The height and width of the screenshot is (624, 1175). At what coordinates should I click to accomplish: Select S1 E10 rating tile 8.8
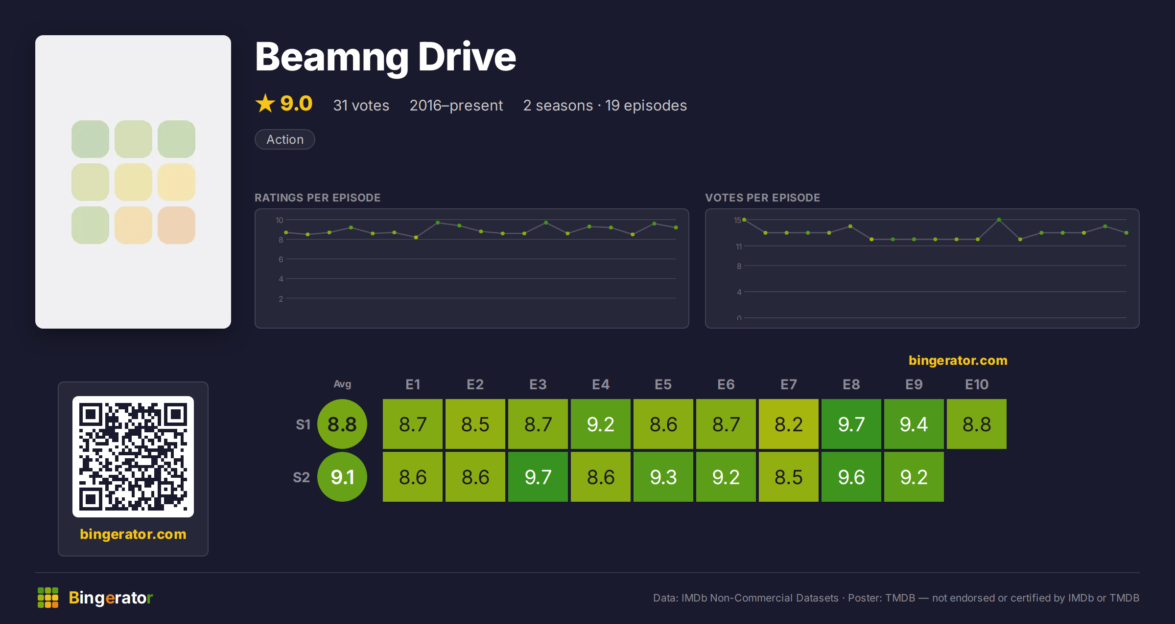[x=977, y=424]
